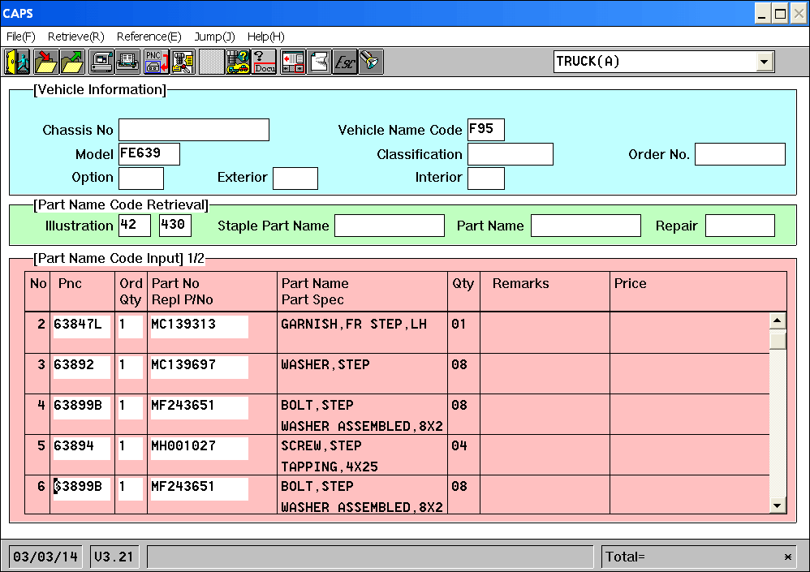Click the Classification input field
The height and width of the screenshot is (572, 810).
pyautogui.click(x=511, y=154)
